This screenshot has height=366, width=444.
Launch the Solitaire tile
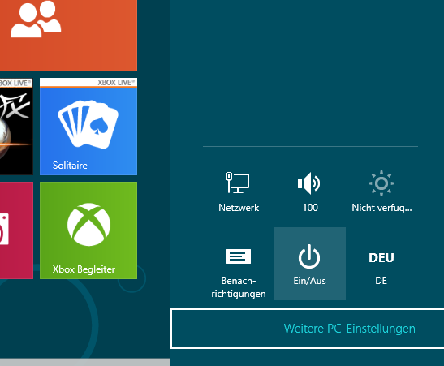point(88,127)
